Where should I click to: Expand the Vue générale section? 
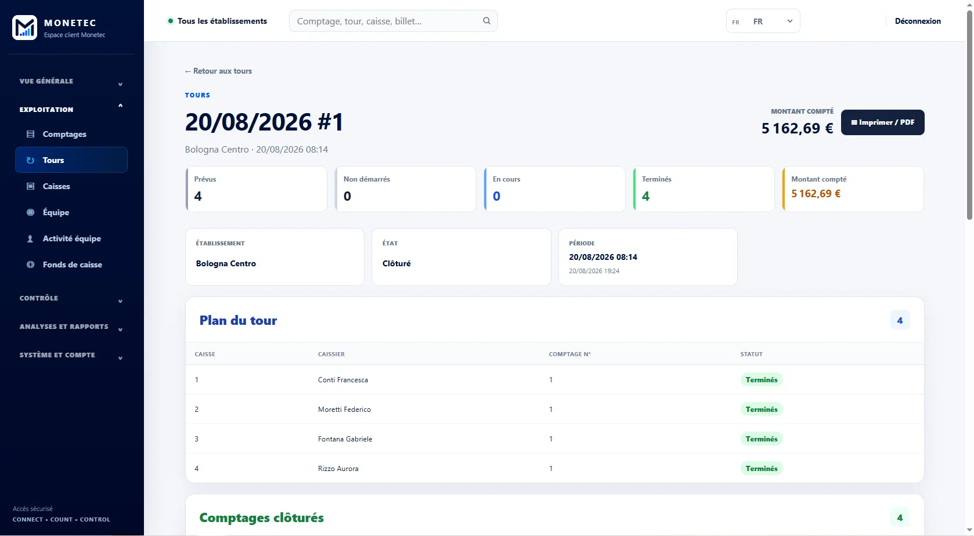[x=71, y=81]
